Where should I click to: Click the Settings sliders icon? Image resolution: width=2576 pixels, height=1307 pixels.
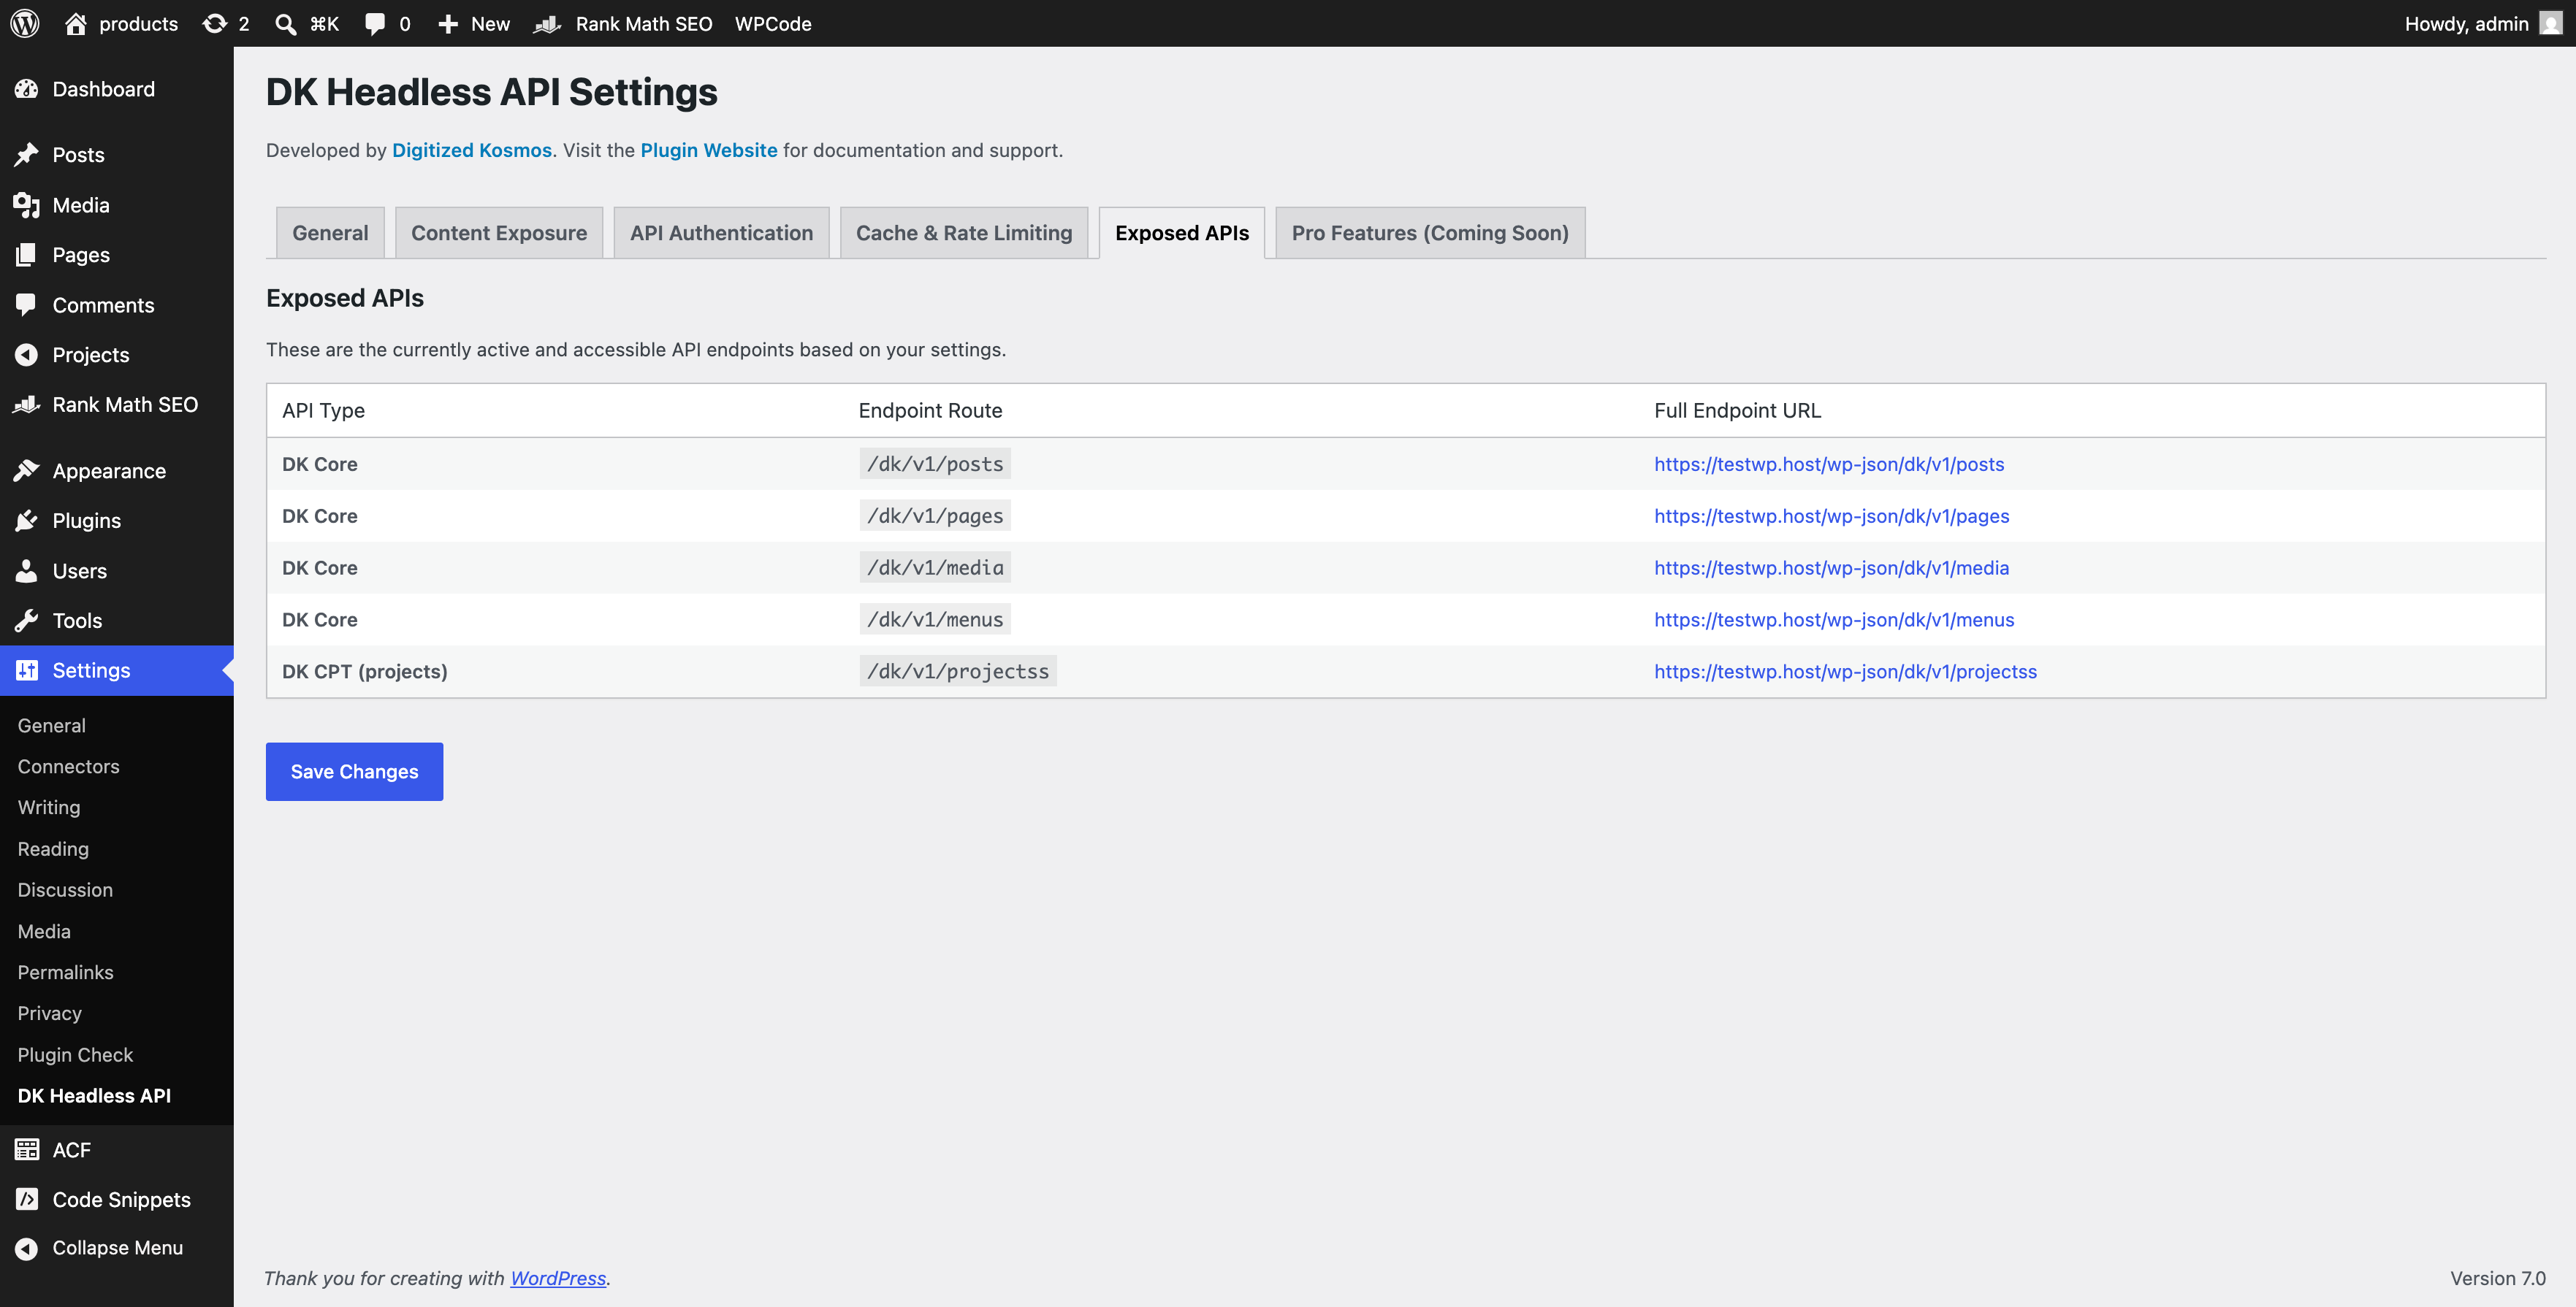click(x=27, y=670)
